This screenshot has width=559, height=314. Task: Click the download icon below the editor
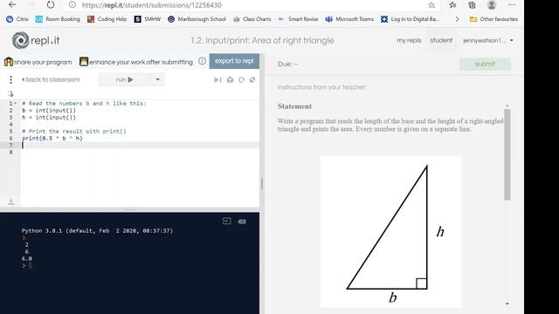(x=11, y=201)
